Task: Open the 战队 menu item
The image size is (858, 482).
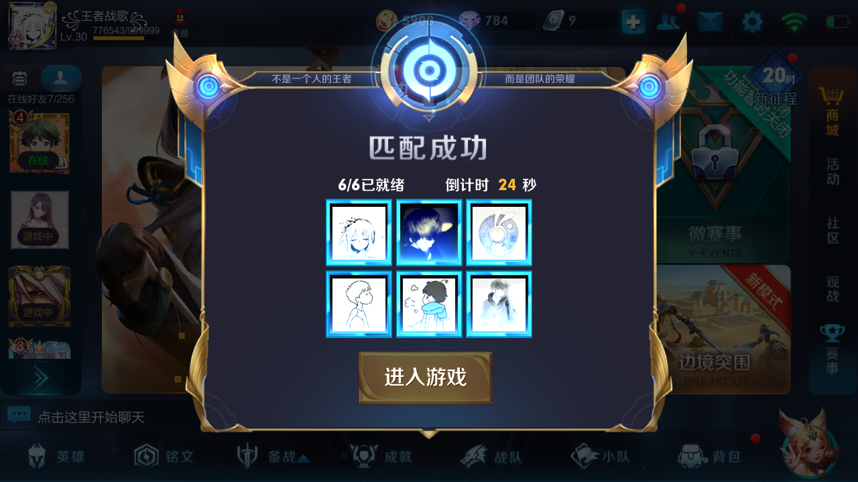Action: [491, 457]
